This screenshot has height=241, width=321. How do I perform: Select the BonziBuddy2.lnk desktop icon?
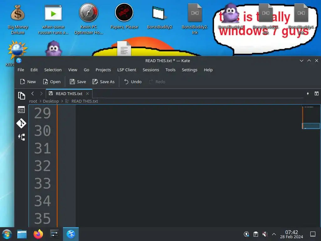(195, 19)
